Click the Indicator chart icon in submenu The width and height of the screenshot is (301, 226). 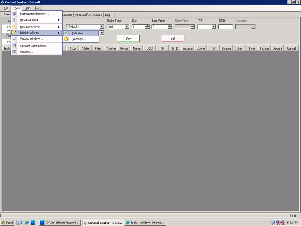(x=66, y=33)
